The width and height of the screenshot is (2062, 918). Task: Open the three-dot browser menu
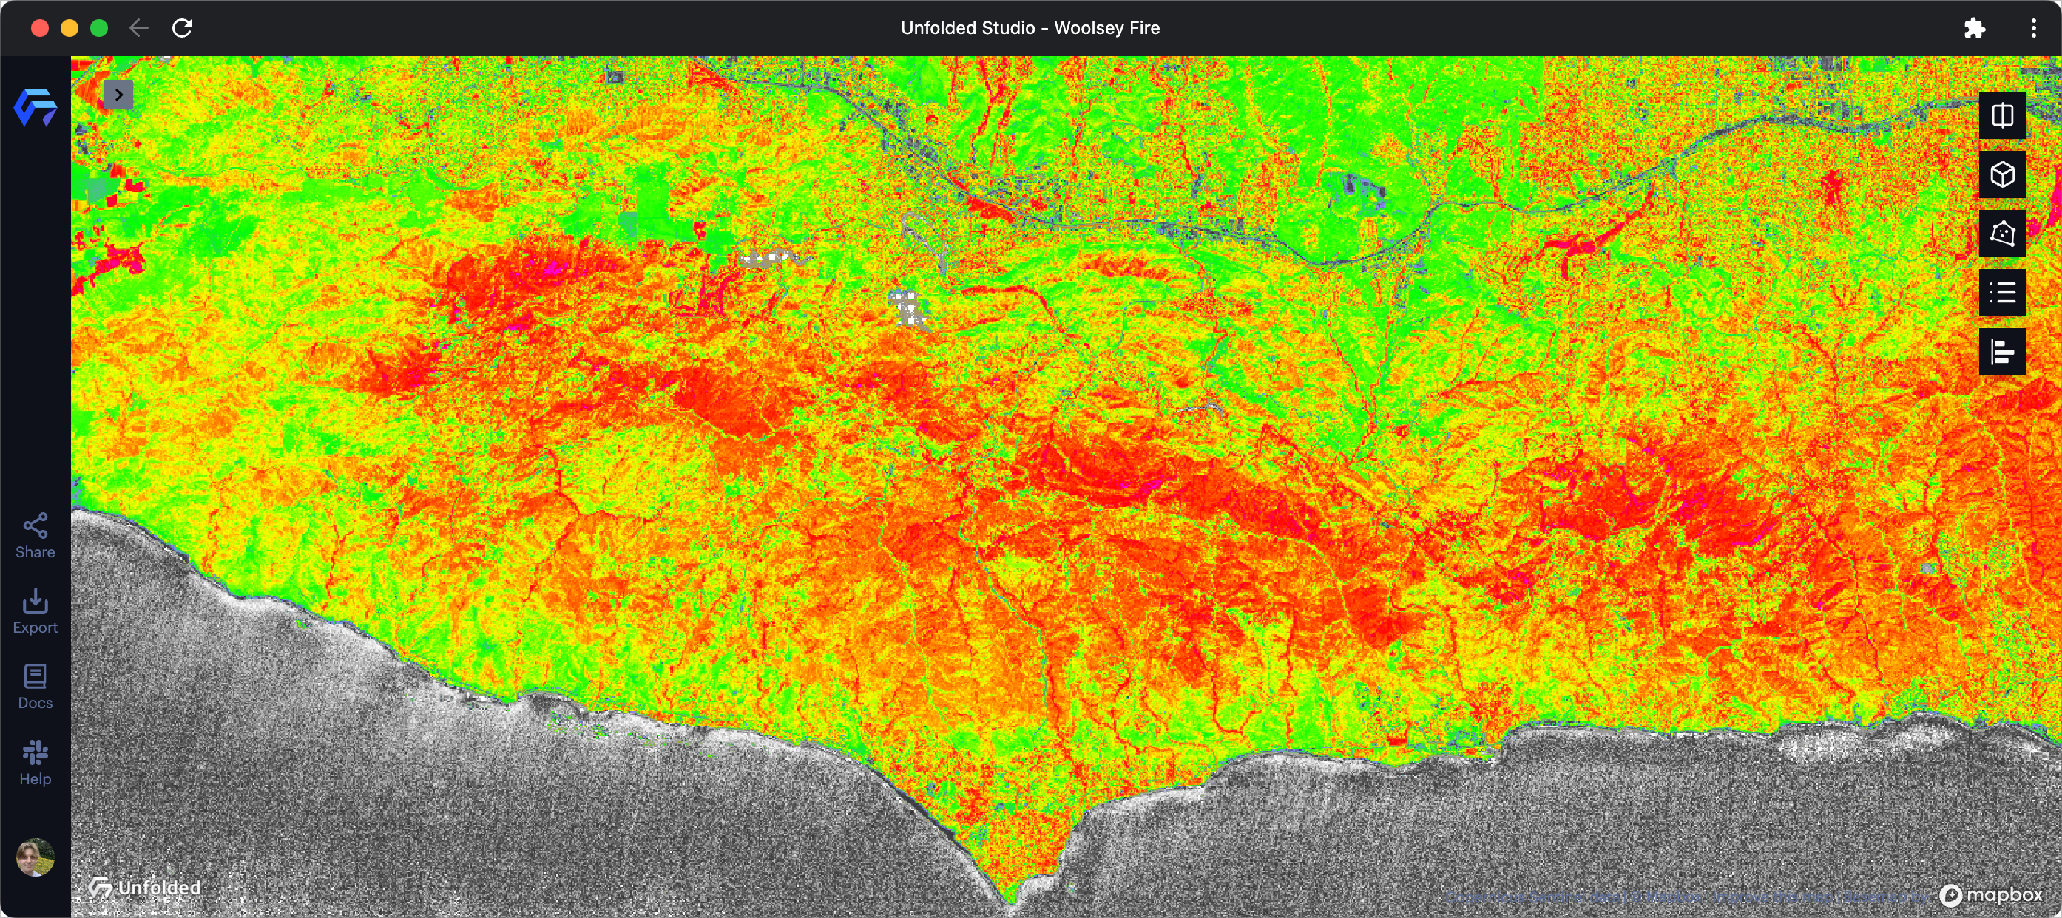(2033, 28)
